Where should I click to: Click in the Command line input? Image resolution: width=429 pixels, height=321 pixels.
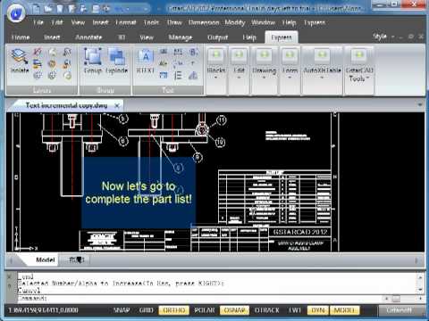point(199,298)
